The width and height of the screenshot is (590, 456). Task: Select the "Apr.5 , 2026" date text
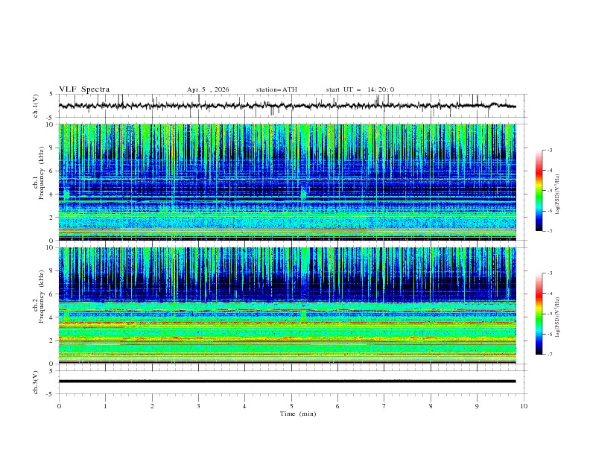coord(208,89)
